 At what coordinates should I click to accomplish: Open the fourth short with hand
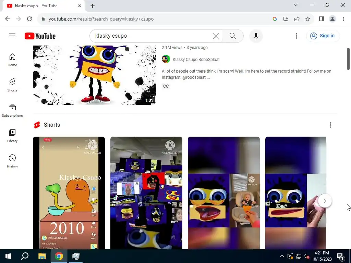tap(296, 193)
